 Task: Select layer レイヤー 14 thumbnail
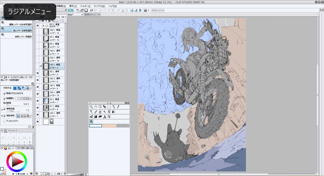pyautogui.click(x=46, y=32)
